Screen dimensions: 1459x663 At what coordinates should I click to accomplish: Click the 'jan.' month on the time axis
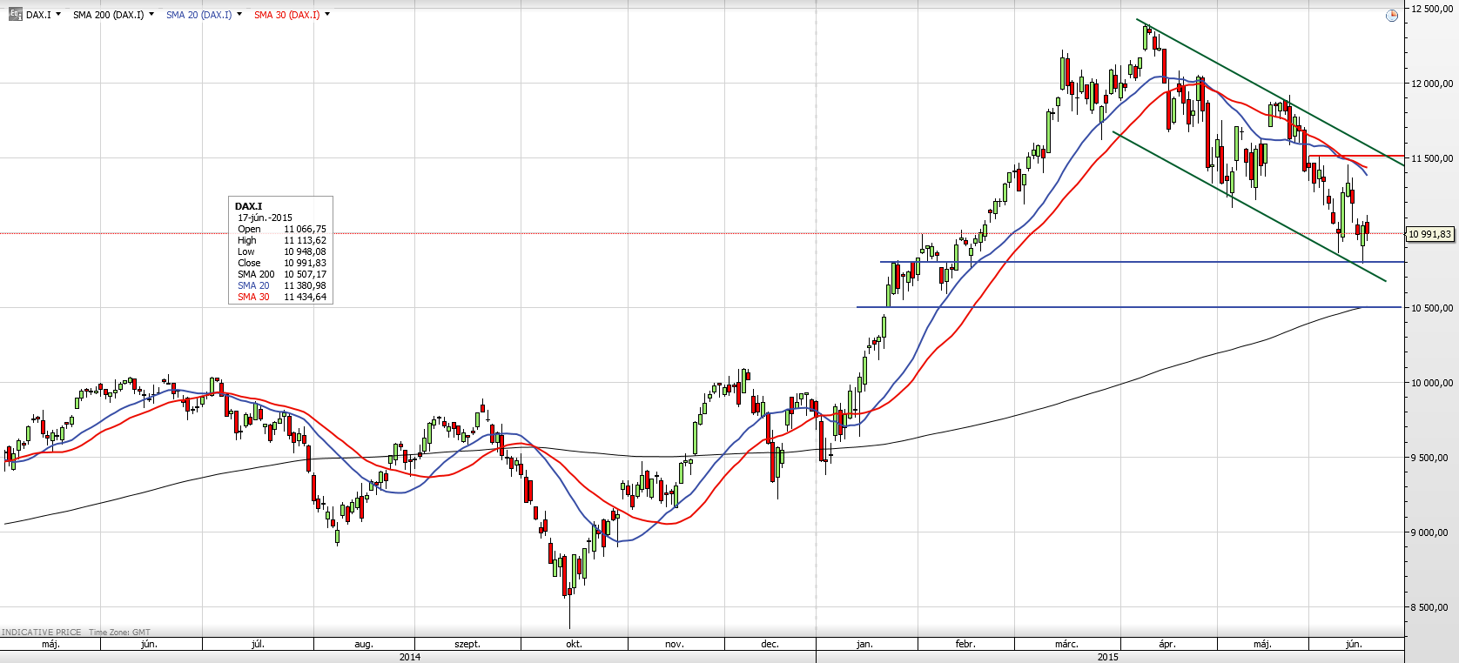coord(864,645)
